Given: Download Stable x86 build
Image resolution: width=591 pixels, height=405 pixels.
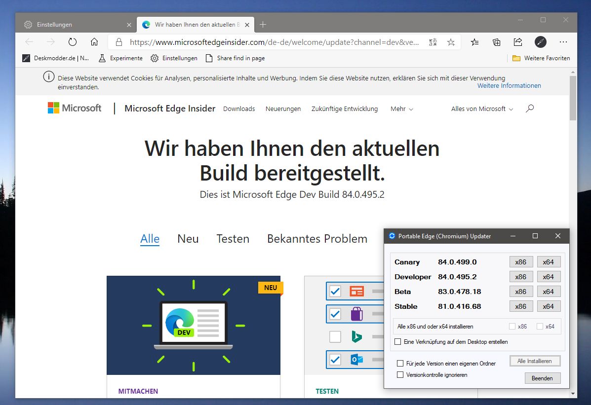Looking at the screenshot, I should [521, 306].
